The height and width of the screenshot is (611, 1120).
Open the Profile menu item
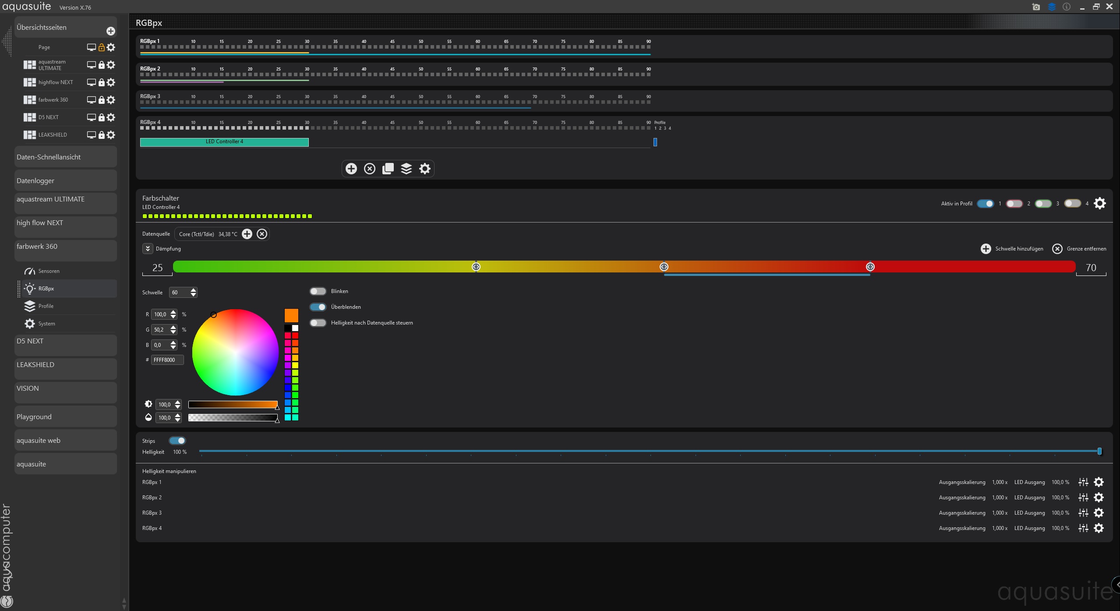pyautogui.click(x=46, y=306)
